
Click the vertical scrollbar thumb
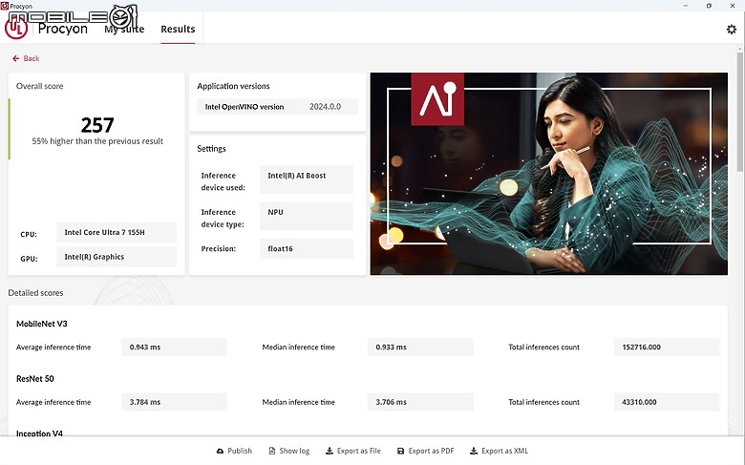coord(740,111)
